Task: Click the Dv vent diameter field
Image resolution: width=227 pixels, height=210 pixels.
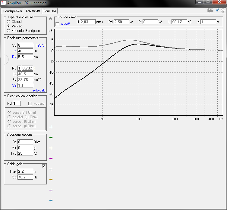Action: coord(25,57)
